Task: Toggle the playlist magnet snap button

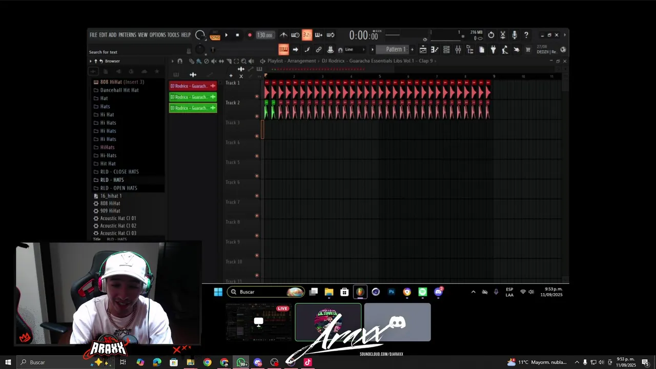Action: [x=180, y=61]
